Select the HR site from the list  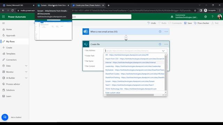click(x=127, y=55)
